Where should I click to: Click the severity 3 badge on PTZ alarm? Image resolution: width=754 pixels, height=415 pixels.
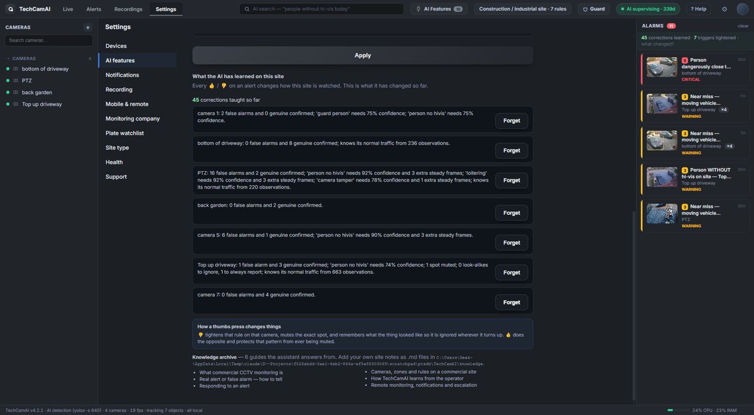click(x=685, y=207)
